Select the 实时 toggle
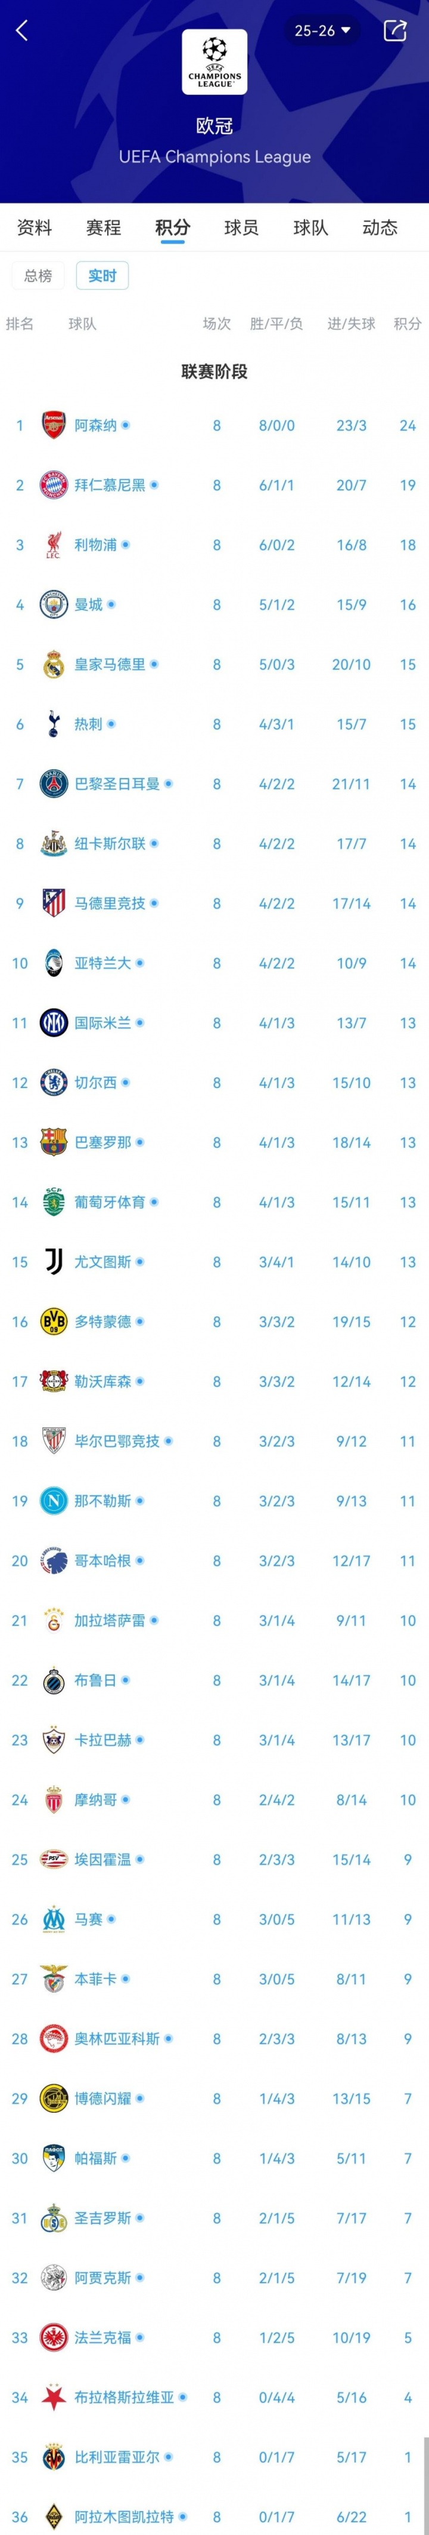Image resolution: width=429 pixels, height=2535 pixels. [x=102, y=275]
